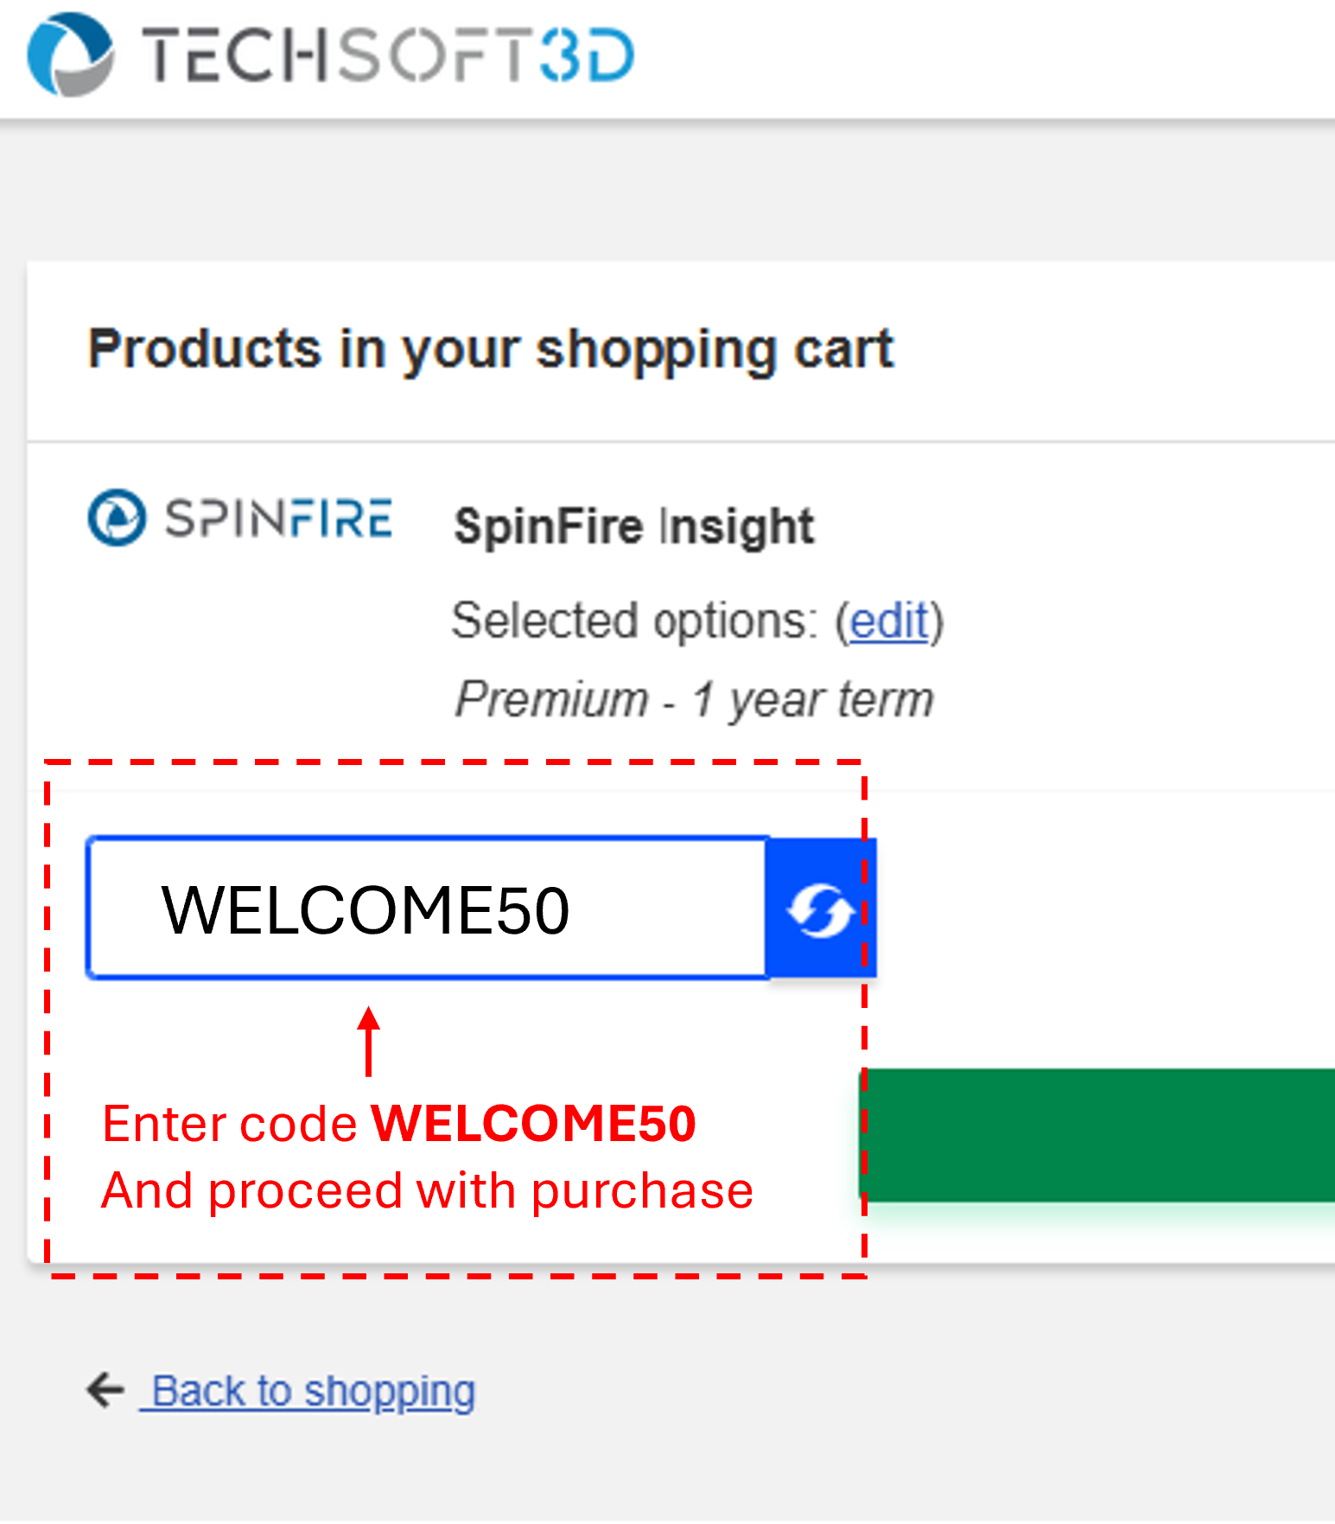Click the WELCOME50 text inside the coupon box
Viewport: 1335px width, 1524px height.
366,910
